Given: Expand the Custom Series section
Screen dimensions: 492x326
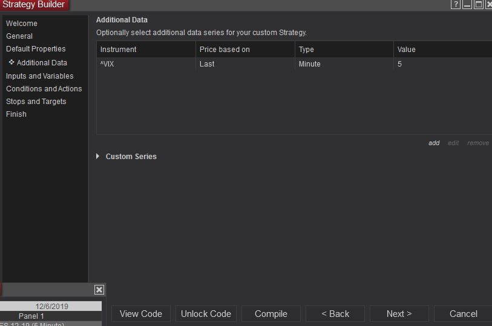Looking at the screenshot, I should coord(99,156).
